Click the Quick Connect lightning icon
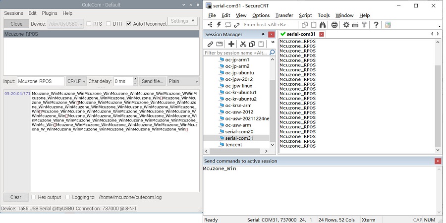Viewport: 446px width, 223px height. tap(219, 25)
